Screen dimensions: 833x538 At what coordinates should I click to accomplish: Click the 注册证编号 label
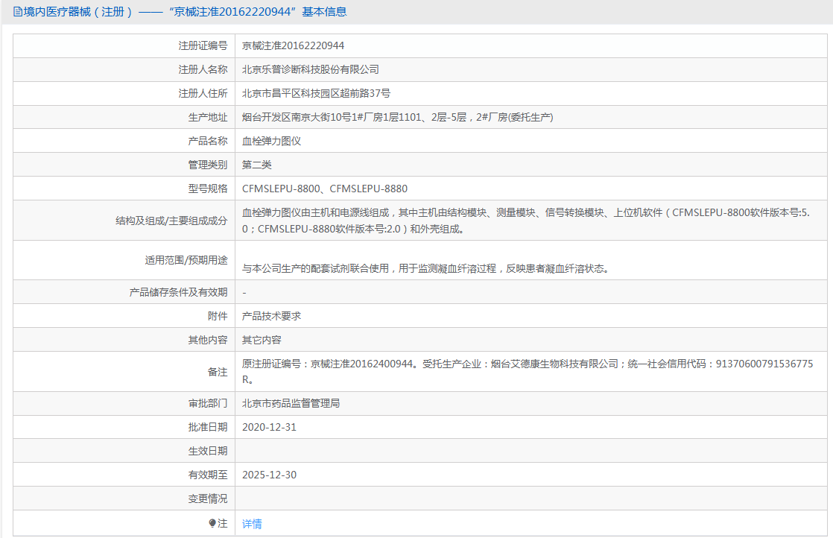203,45
